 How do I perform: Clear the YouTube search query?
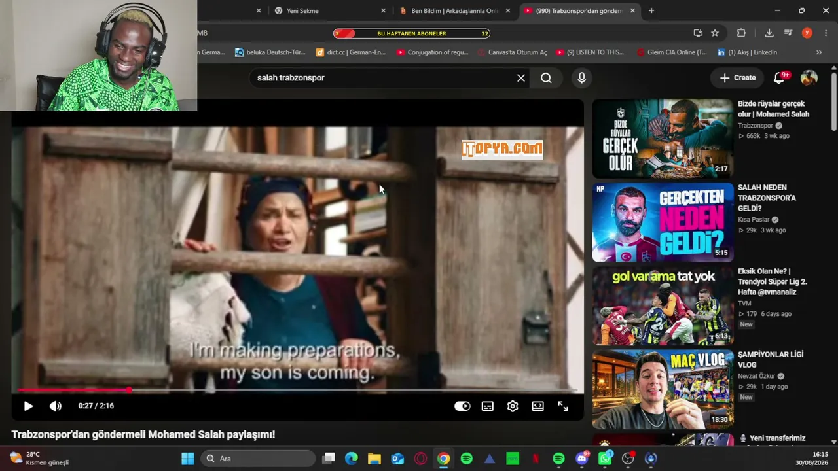(521, 78)
